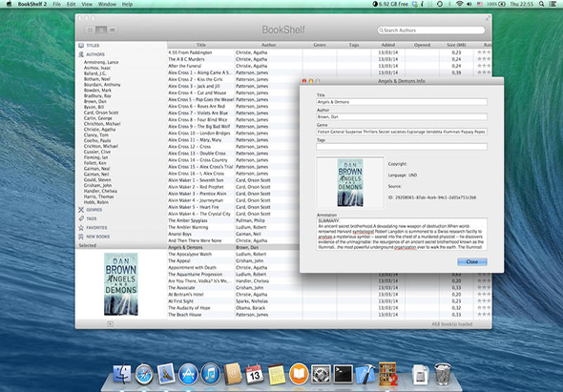Sort by Size (MB) column header
The width and height of the screenshot is (563, 392).
coord(456,45)
